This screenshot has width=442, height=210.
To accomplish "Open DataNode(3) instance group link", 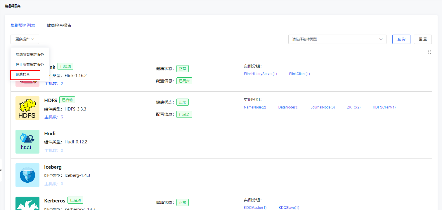I will coord(288,107).
